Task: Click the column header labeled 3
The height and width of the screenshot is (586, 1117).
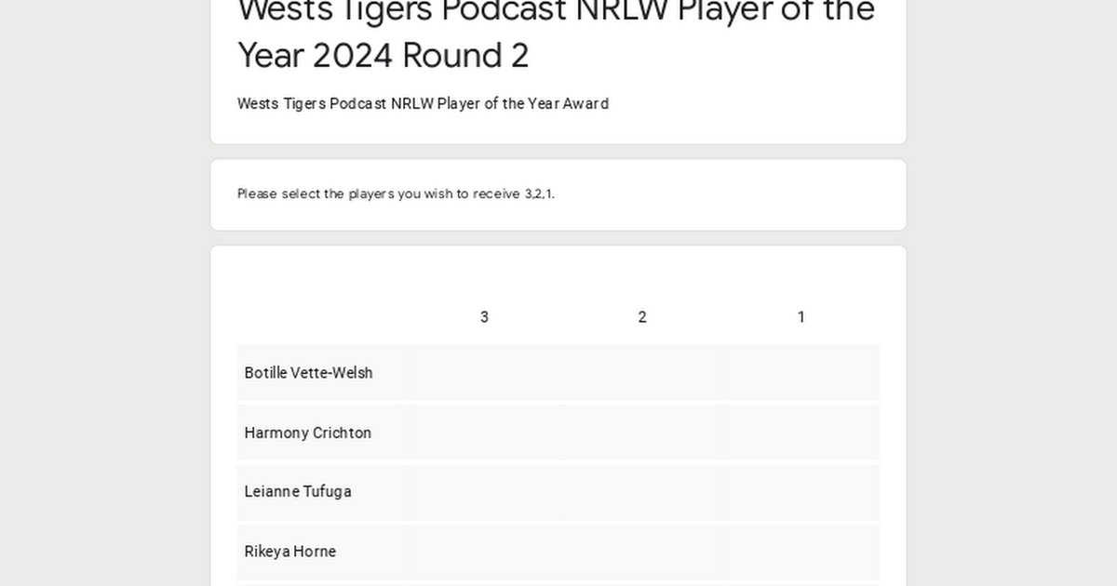Action: pyautogui.click(x=484, y=317)
